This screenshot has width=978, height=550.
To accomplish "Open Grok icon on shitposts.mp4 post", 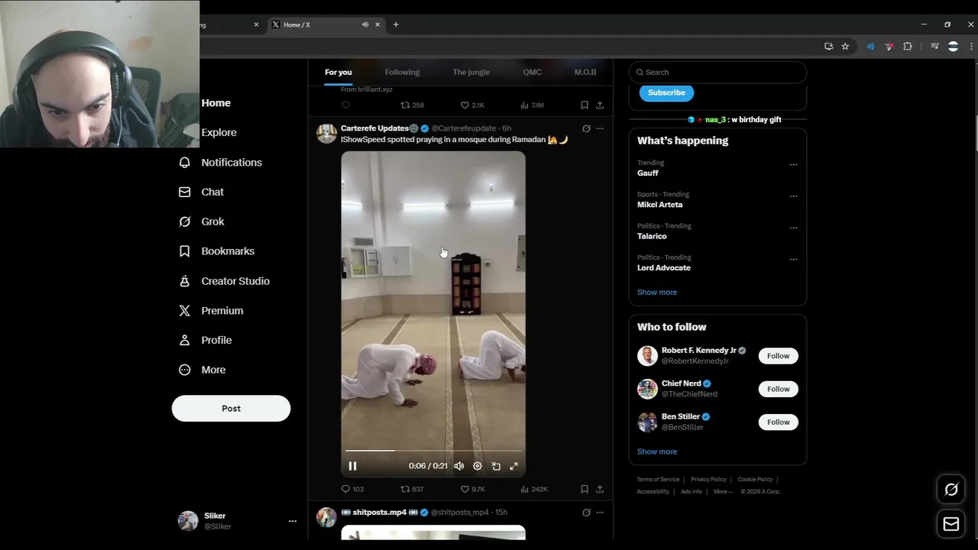I will (586, 513).
